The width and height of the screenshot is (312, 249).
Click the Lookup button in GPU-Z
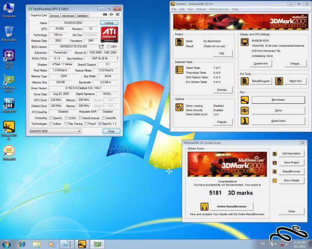click(x=109, y=23)
